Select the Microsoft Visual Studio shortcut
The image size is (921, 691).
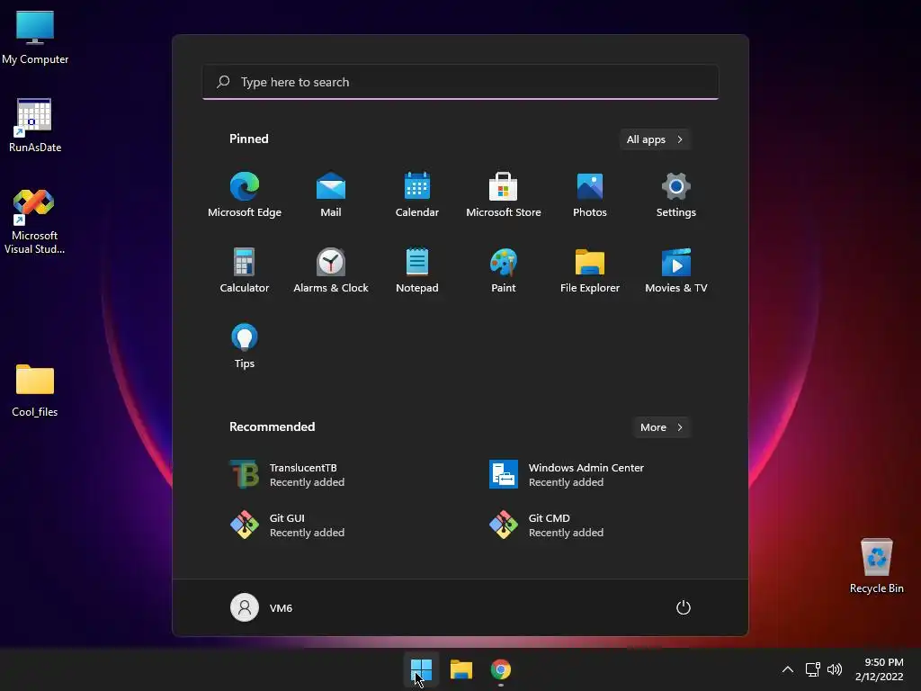[x=35, y=221]
